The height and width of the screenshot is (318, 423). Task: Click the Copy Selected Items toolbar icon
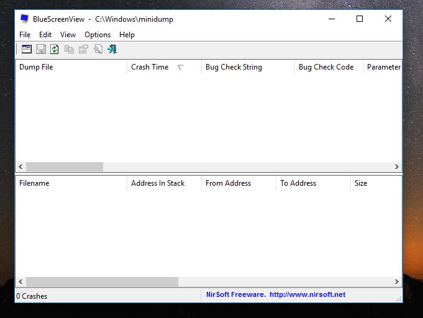[x=69, y=49]
